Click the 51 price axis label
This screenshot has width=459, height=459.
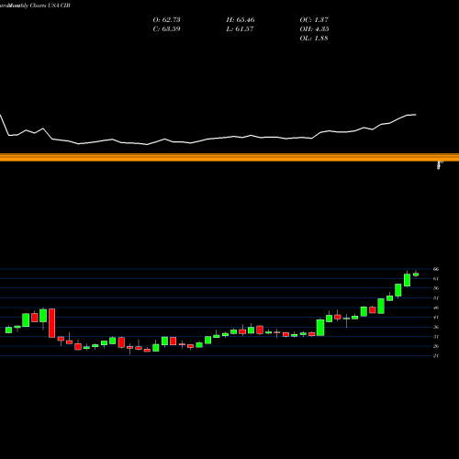click(x=436, y=298)
